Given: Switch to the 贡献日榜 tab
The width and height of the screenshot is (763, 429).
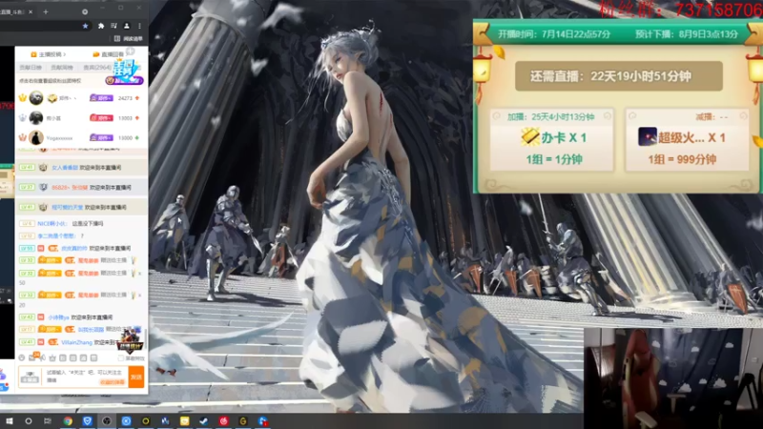Looking at the screenshot, I should pyautogui.click(x=31, y=68).
